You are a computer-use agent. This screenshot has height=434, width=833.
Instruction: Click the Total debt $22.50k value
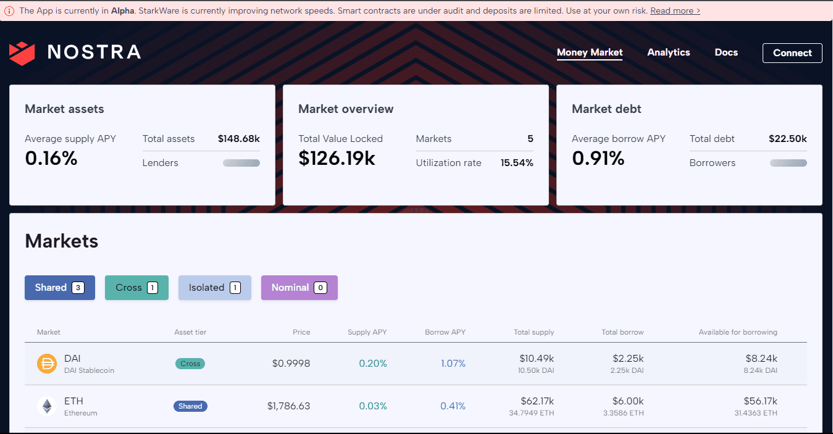788,139
